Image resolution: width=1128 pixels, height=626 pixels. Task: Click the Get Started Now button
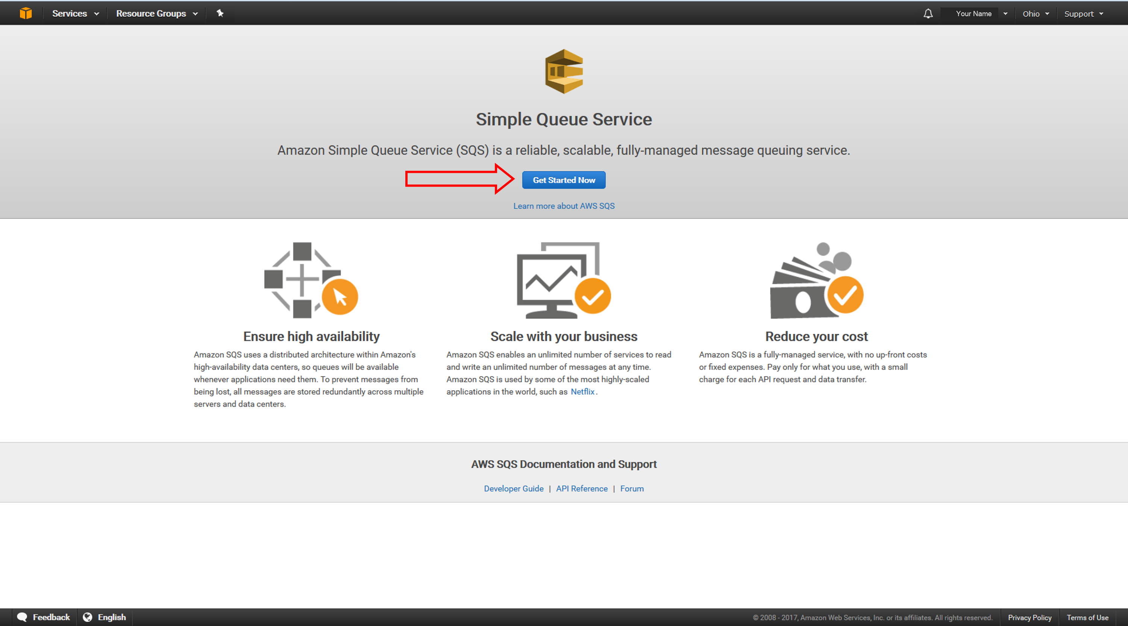tap(564, 180)
